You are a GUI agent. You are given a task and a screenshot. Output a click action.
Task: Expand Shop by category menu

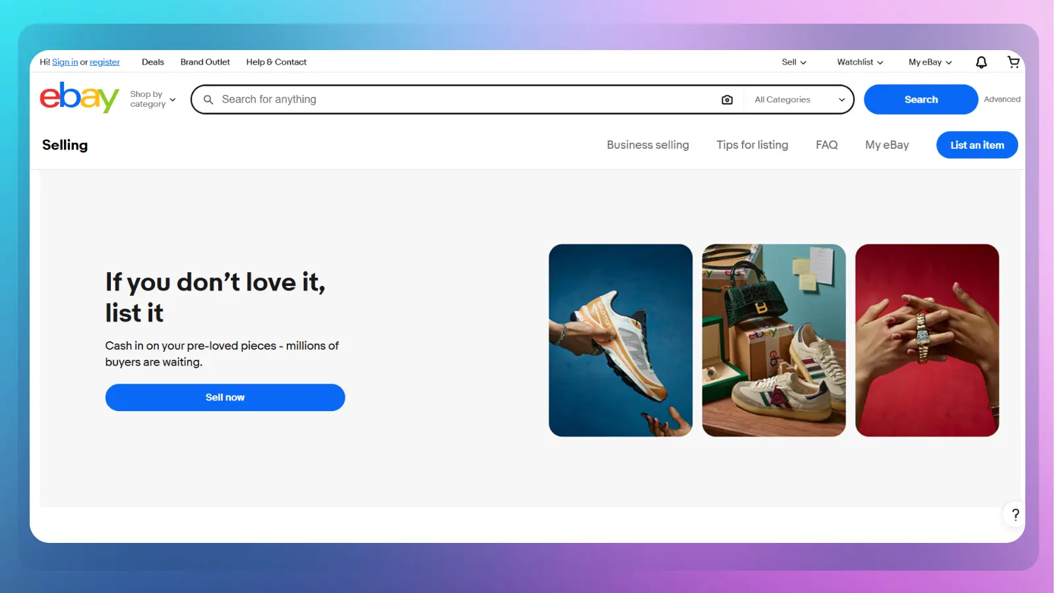[153, 99]
